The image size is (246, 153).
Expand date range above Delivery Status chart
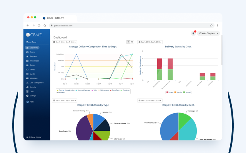point(150,42)
